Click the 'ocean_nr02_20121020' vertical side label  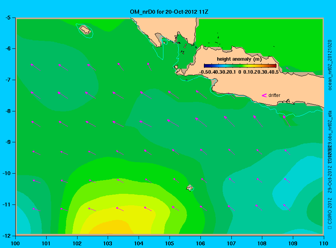pos(330,65)
